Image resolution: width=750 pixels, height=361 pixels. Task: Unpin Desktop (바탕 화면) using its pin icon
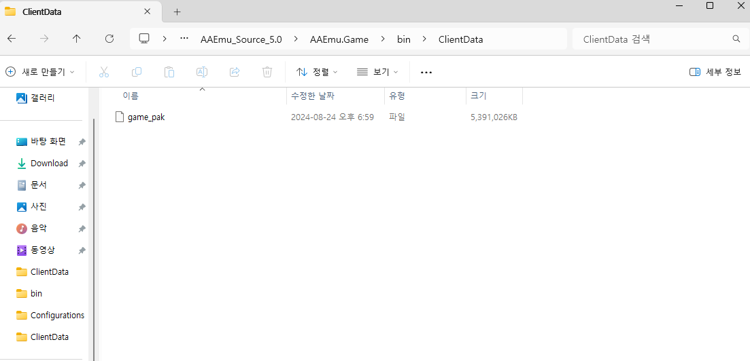[x=82, y=142]
